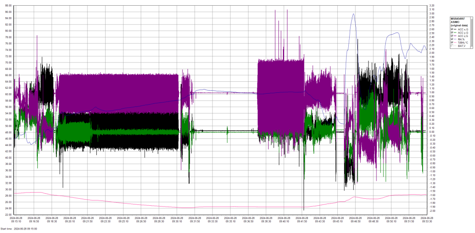Click the 88.00 left axis label
This screenshot has height=233, width=475.
(8, 5)
